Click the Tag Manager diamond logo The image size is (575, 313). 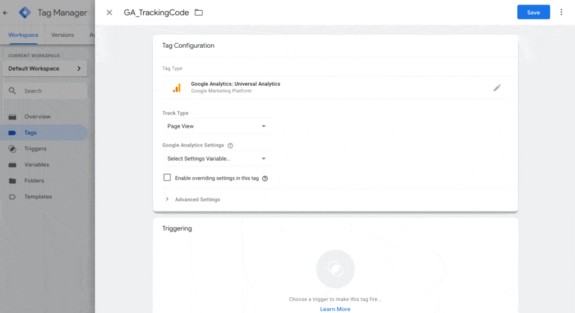[x=25, y=12]
